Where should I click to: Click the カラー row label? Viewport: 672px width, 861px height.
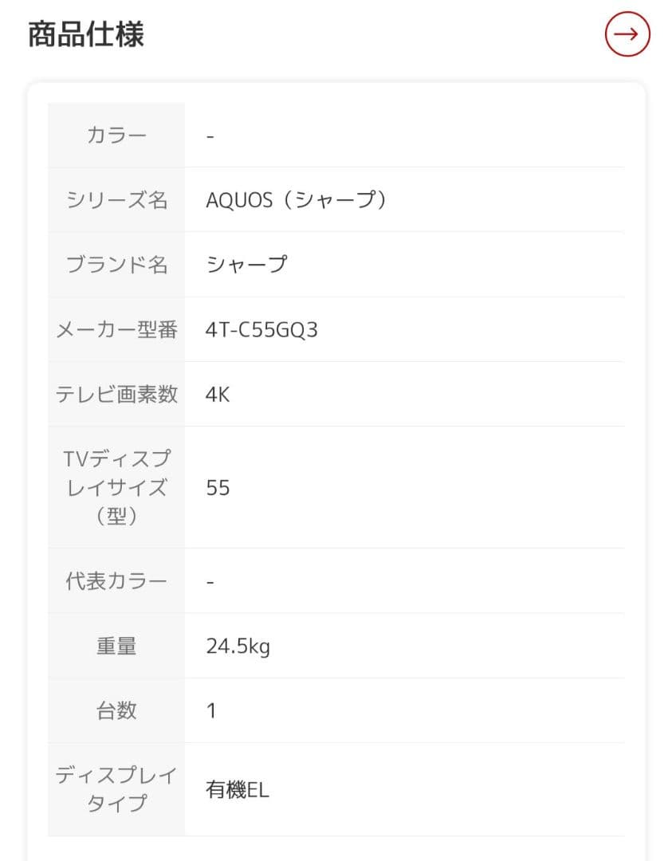(117, 135)
